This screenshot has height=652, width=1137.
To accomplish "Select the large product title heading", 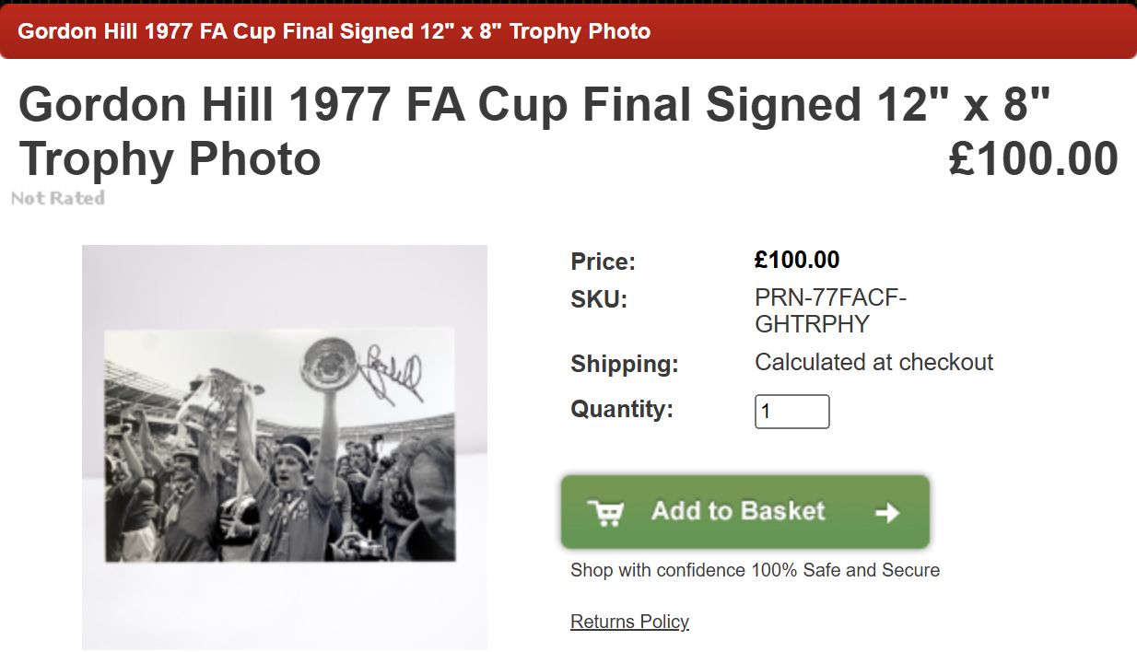I will pos(534,131).
